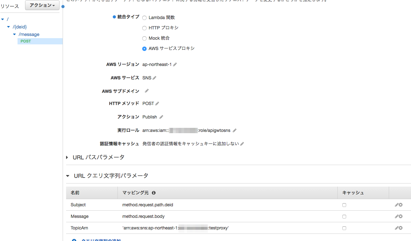This screenshot has width=411, height=241.
Task: Edit the Message parameter row pencil
Action: [x=397, y=216]
